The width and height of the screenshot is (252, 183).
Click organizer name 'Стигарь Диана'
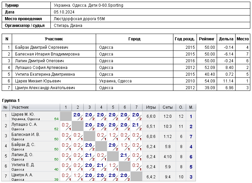coord(68,26)
